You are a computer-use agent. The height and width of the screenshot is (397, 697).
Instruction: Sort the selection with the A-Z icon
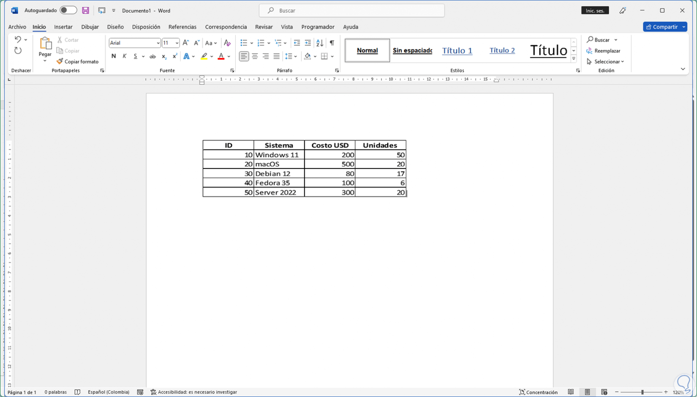point(320,43)
